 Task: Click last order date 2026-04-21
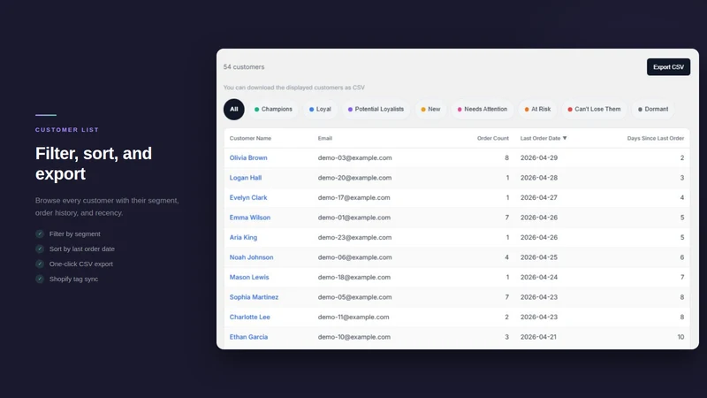[538, 337]
